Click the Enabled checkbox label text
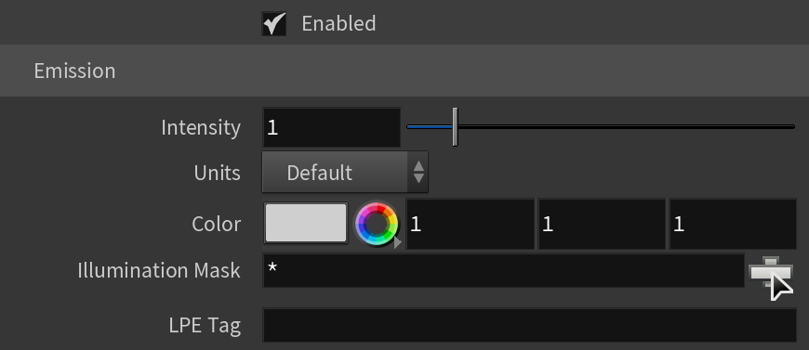The image size is (809, 350). [x=338, y=24]
